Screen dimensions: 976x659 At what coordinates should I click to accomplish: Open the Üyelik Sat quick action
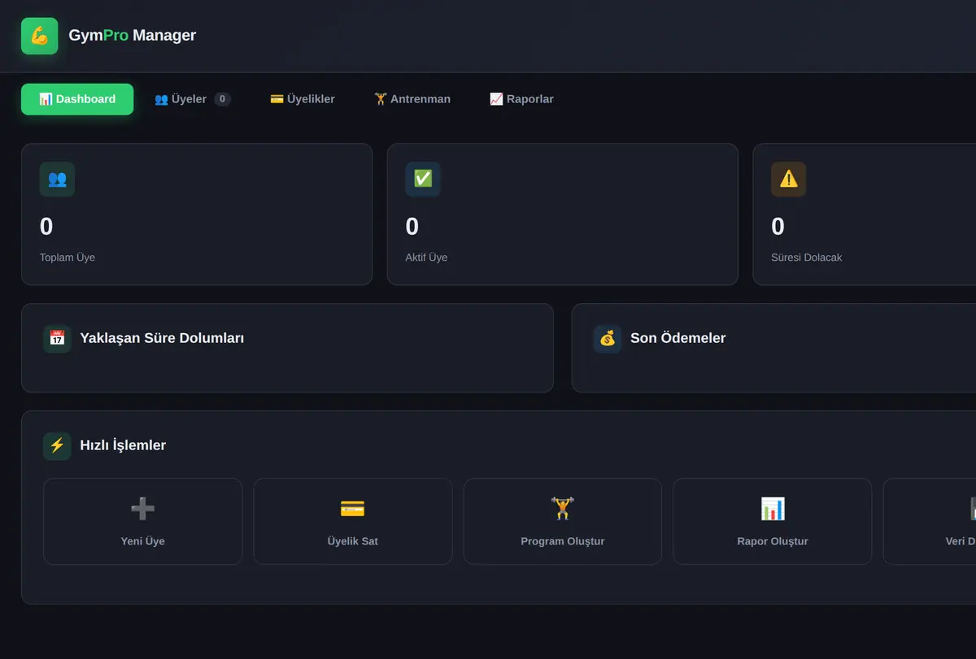(353, 521)
